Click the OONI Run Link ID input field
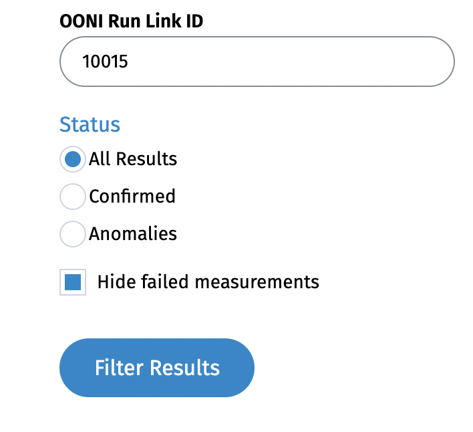 pos(257,62)
